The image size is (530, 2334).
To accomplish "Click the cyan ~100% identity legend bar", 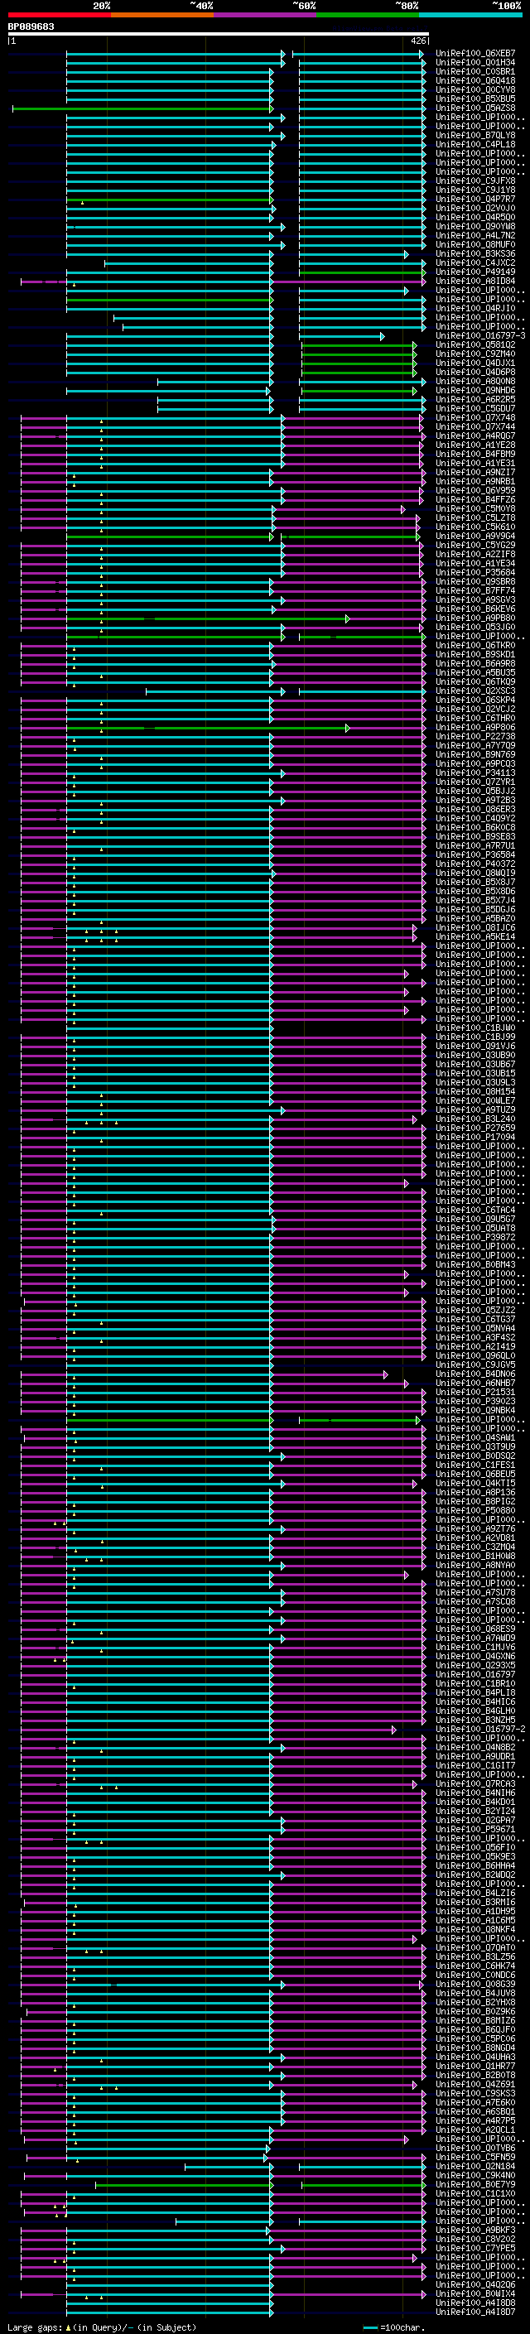I will coord(470,15).
